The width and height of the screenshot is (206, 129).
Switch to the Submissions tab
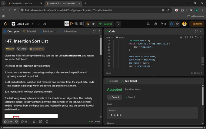pos(68,31)
